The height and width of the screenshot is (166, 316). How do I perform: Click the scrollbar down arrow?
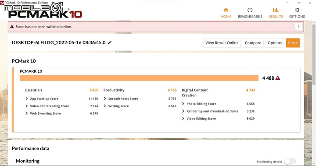coord(314,163)
